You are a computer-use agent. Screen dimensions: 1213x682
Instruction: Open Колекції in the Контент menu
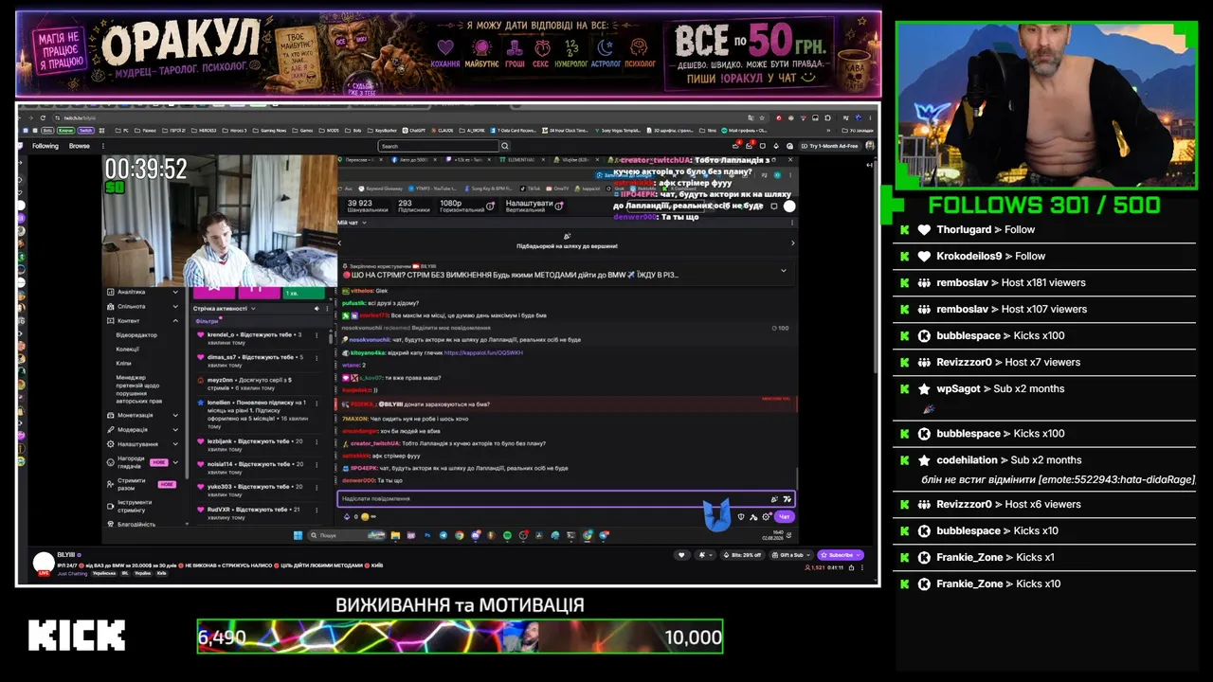point(128,349)
